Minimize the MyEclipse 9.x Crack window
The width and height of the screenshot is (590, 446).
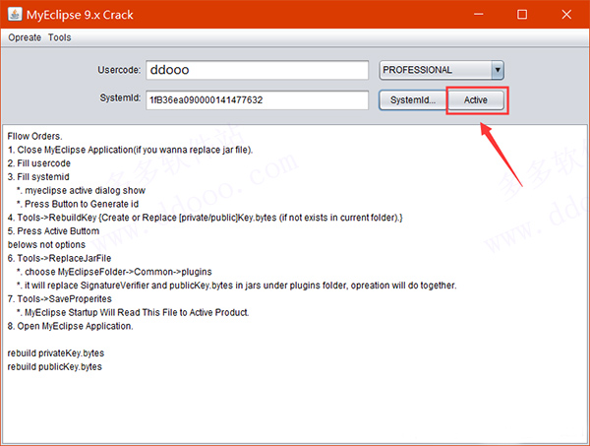click(479, 15)
